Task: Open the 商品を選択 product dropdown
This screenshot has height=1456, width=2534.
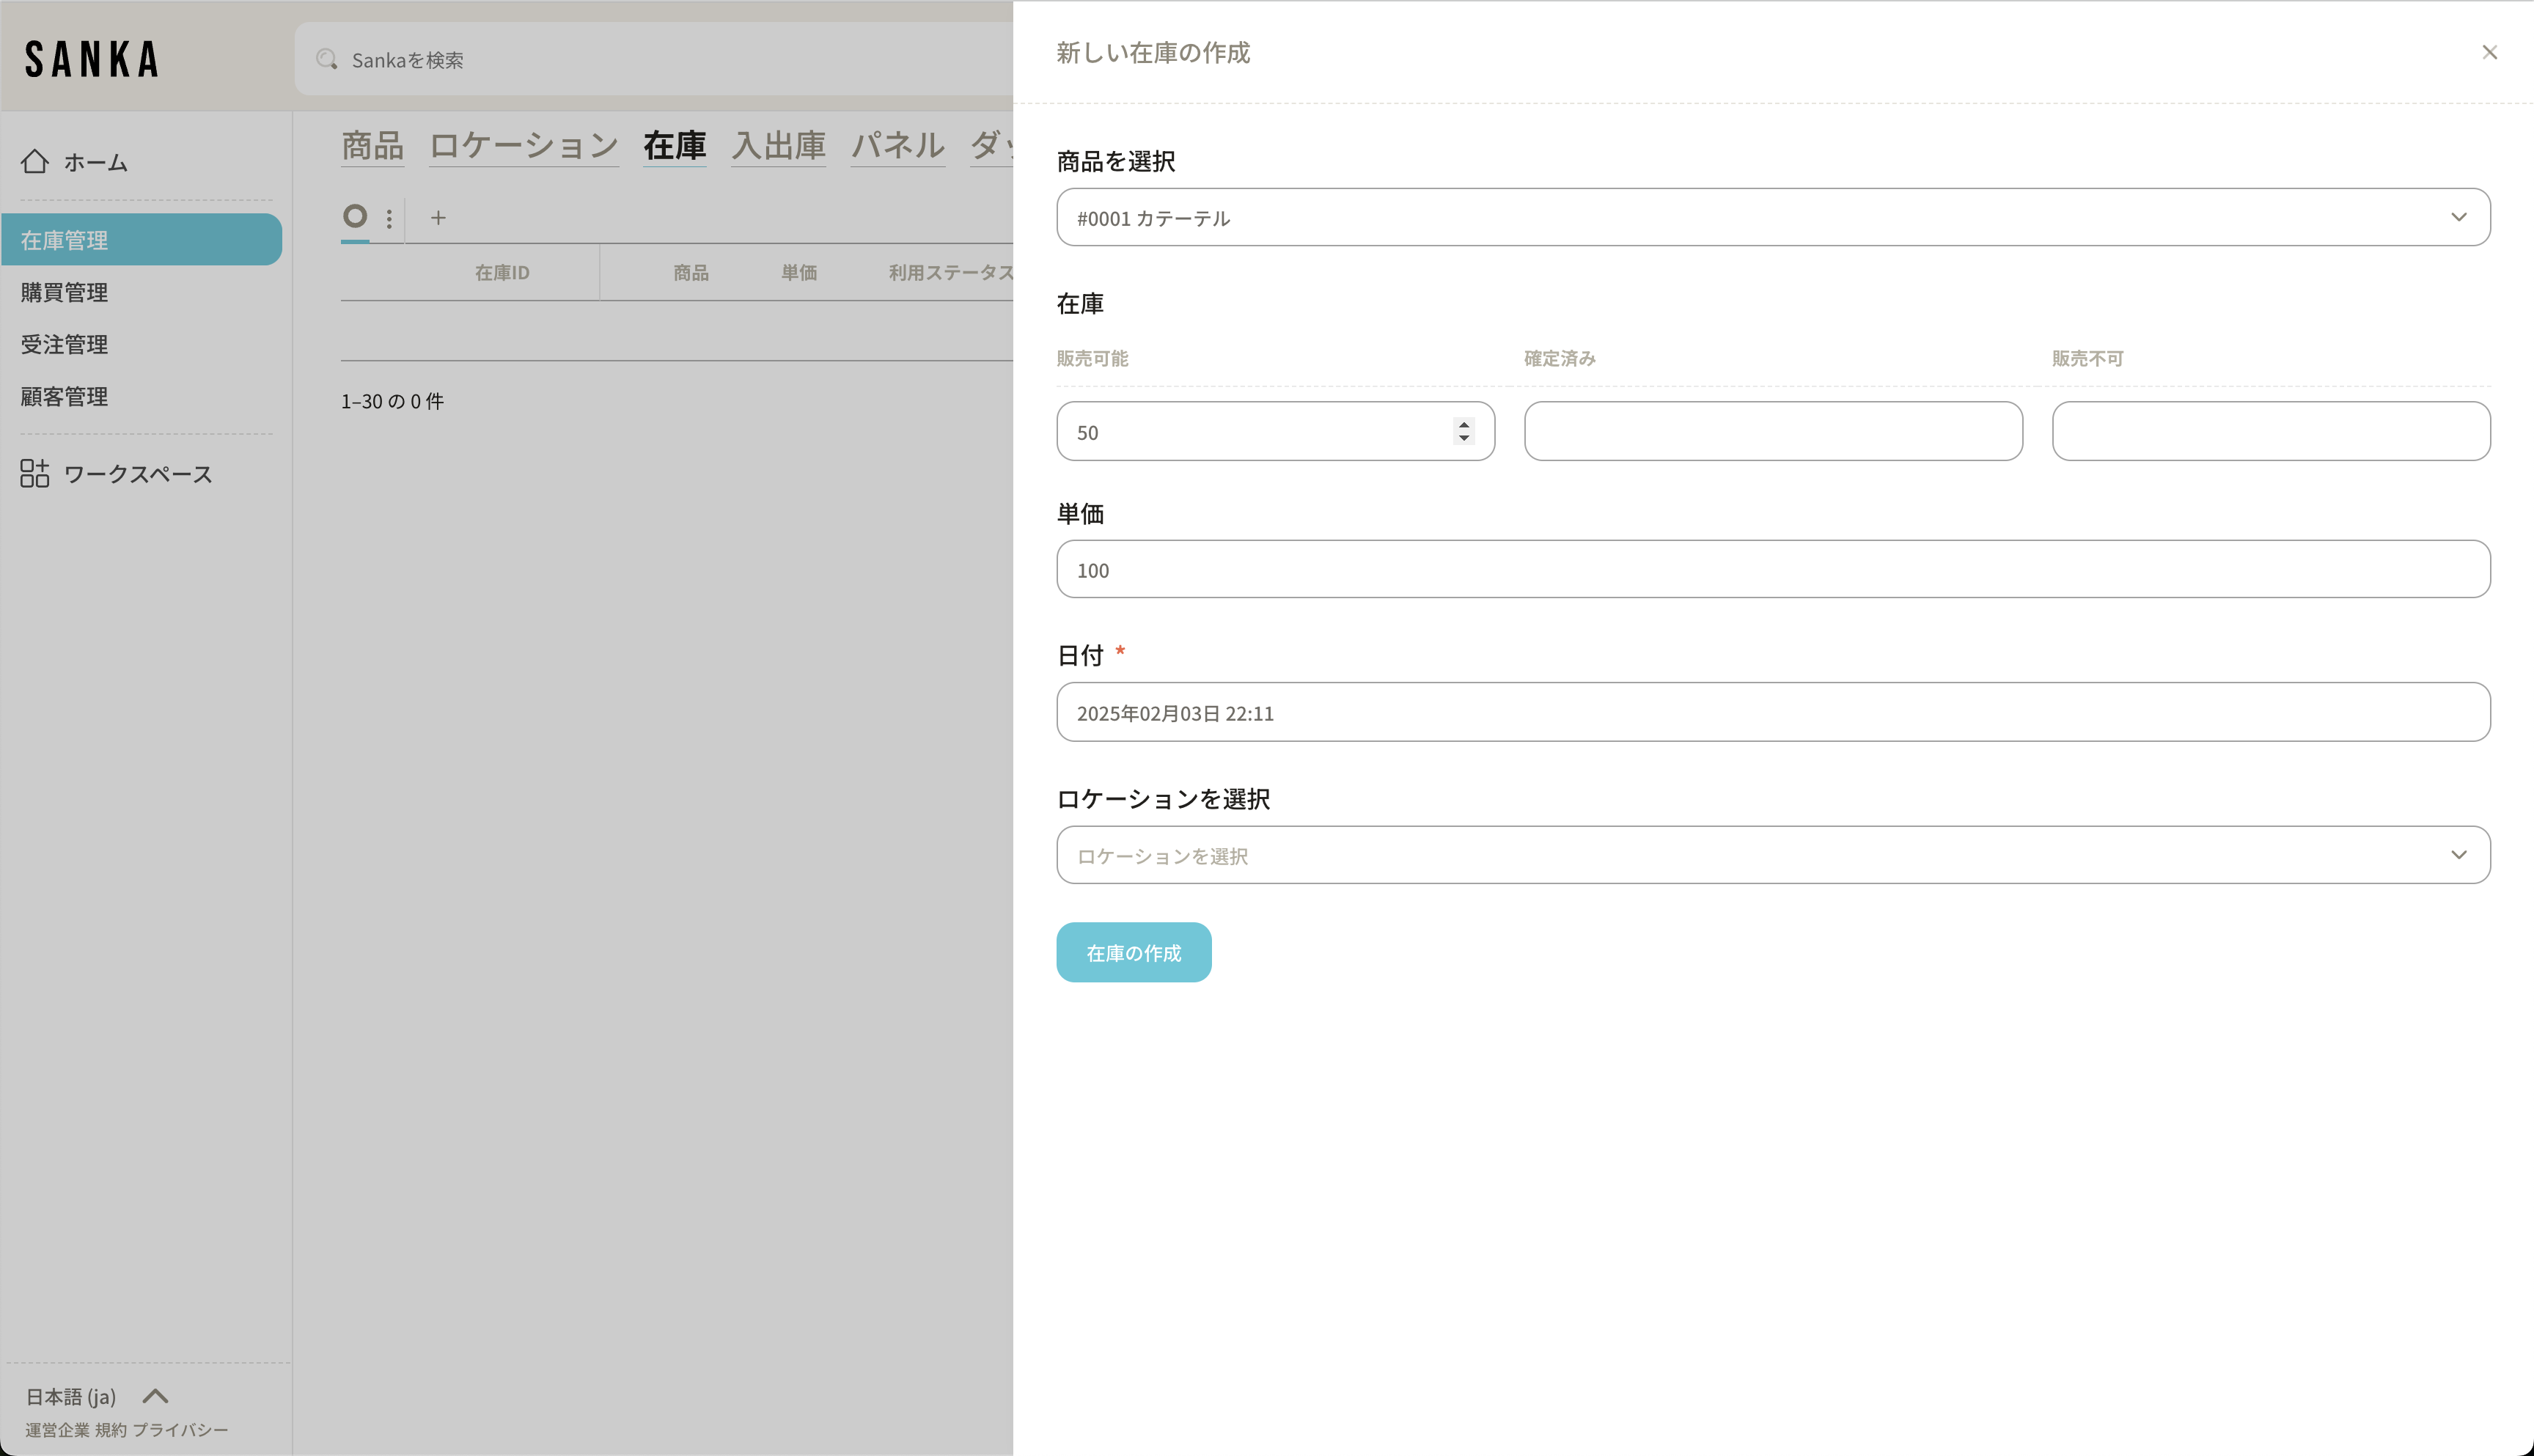Action: (x=1772, y=217)
